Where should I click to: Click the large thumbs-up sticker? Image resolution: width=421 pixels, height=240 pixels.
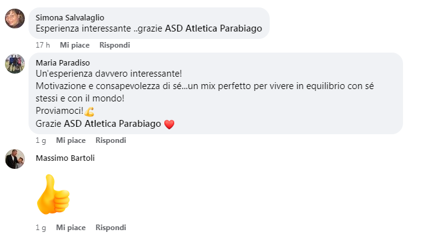[x=53, y=194]
